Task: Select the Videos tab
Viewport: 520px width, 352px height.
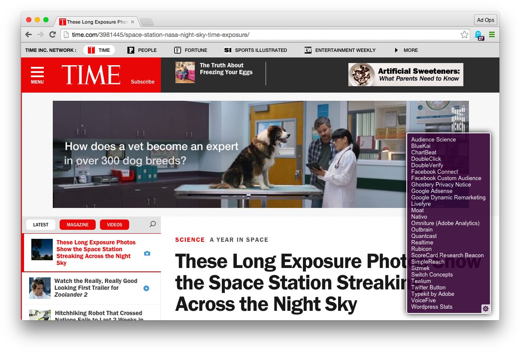Action: tap(114, 225)
